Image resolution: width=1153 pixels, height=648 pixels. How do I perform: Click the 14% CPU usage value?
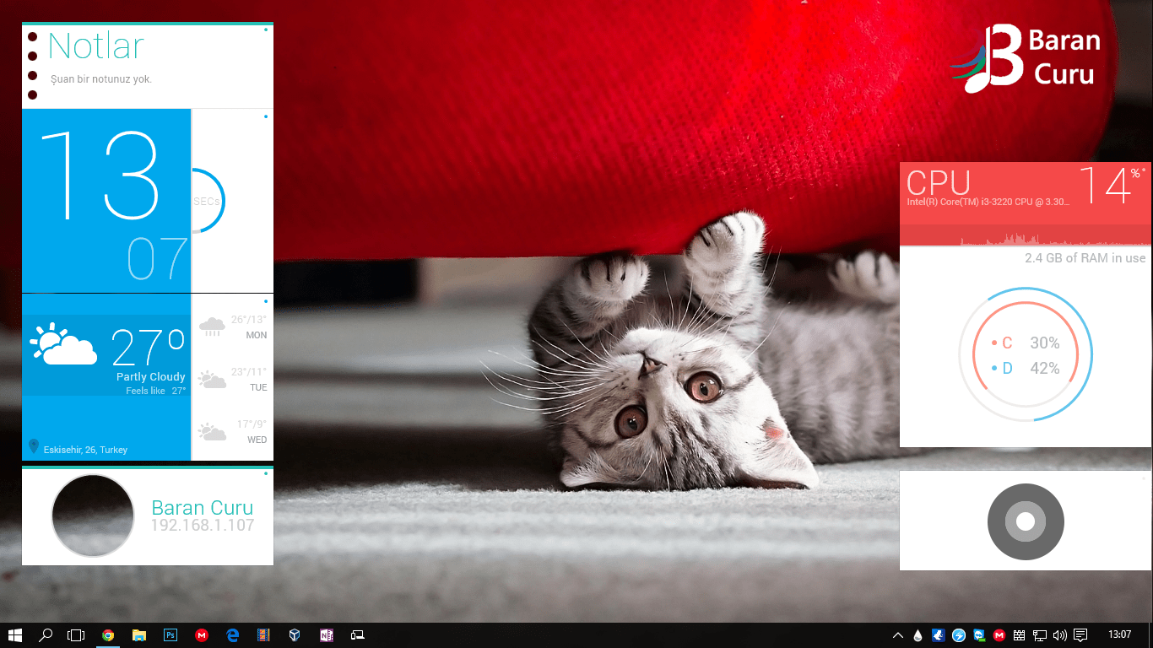tap(1112, 185)
